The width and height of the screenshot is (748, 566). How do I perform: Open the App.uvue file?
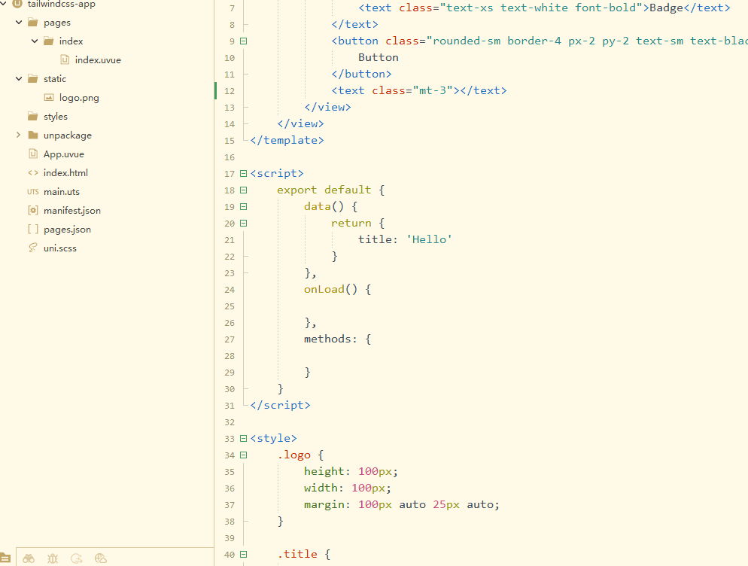[x=63, y=154]
